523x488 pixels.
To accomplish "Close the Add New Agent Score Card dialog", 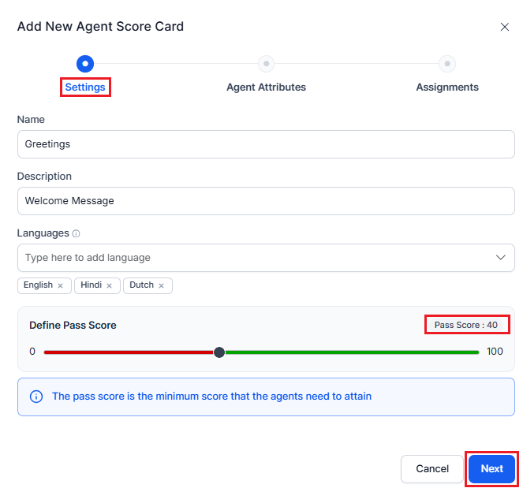I will [505, 27].
